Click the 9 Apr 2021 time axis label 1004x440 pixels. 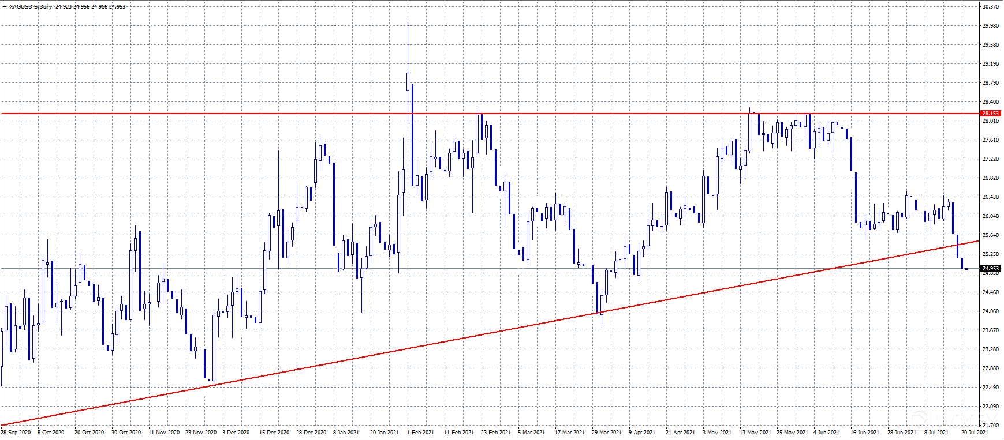642,433
